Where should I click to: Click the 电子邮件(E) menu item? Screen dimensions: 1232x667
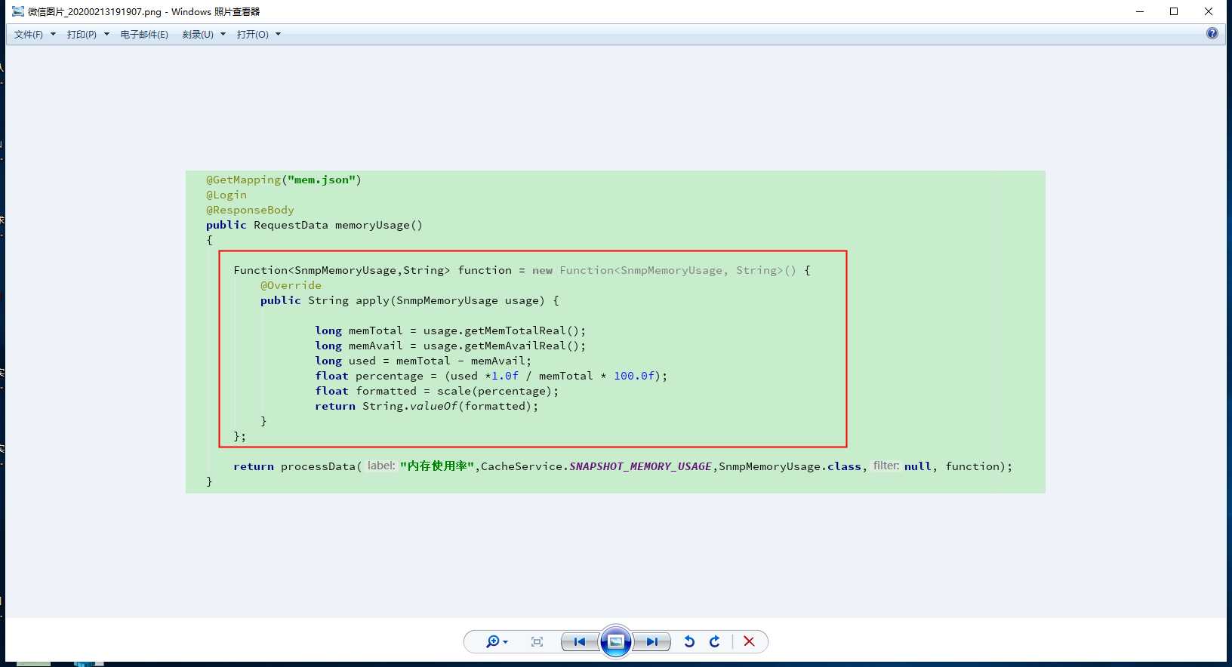(144, 35)
